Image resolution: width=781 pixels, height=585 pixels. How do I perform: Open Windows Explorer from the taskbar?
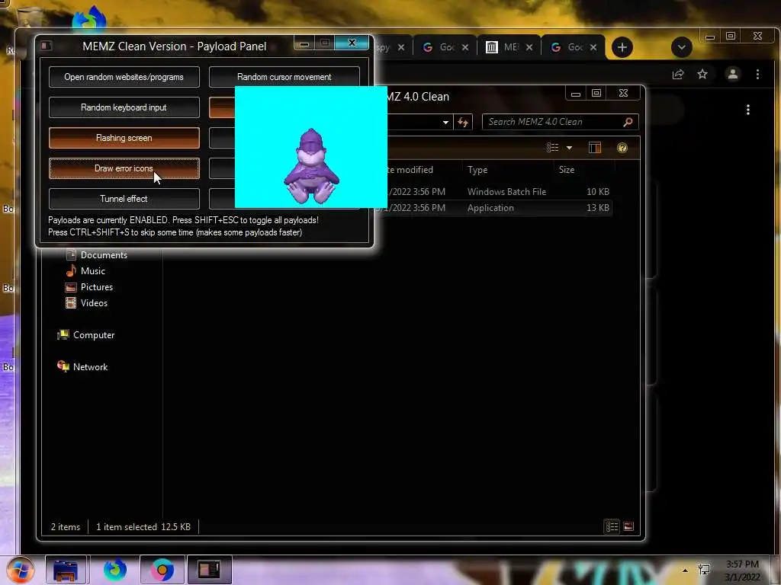(x=66, y=570)
